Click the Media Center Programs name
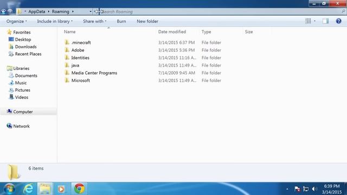 (94, 73)
